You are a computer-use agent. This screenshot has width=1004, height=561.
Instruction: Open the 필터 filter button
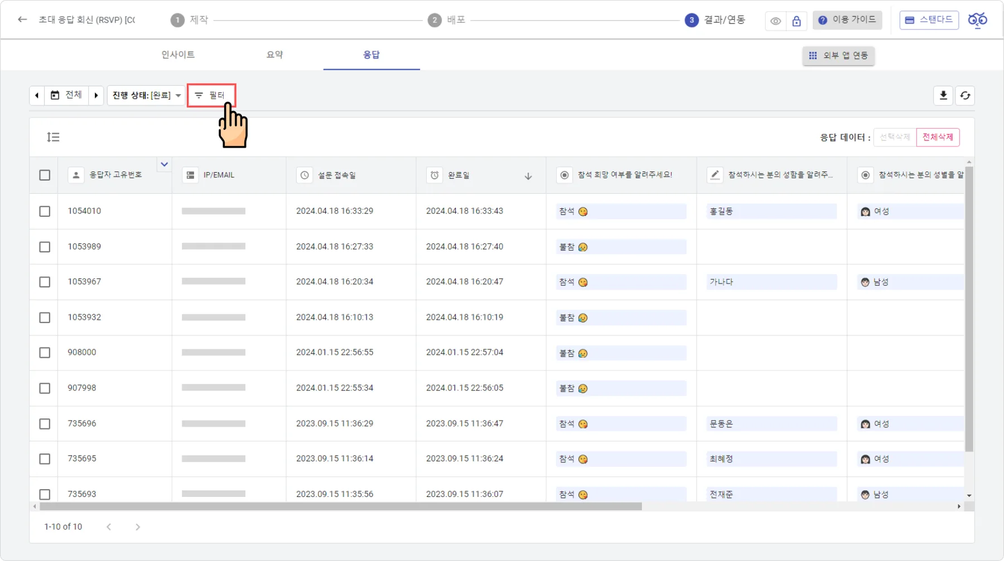click(x=211, y=95)
